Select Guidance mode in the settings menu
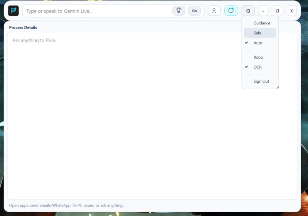This screenshot has width=308, height=216. pyautogui.click(x=260, y=23)
